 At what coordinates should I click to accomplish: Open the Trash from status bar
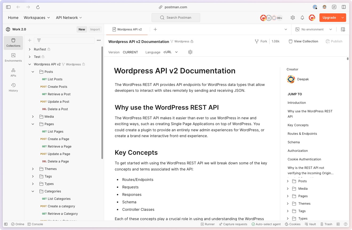[x=326, y=224]
